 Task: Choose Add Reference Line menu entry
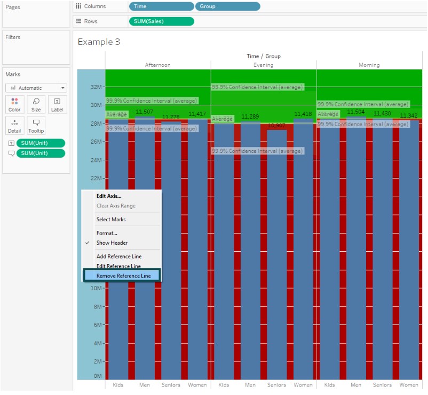pyautogui.click(x=119, y=257)
